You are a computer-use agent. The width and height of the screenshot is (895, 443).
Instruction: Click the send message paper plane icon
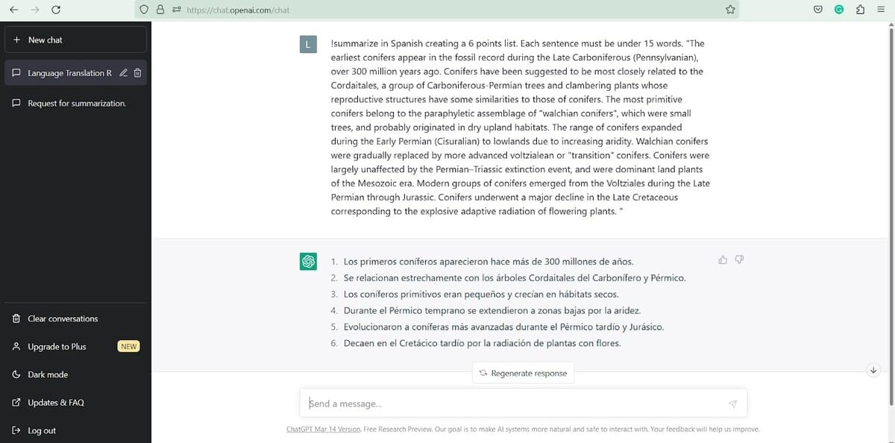(x=732, y=403)
